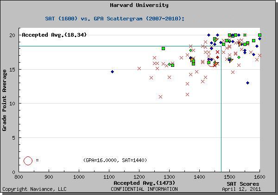Click the "Harvard University" chart title
278x195 pixels.
click(x=139, y=5)
